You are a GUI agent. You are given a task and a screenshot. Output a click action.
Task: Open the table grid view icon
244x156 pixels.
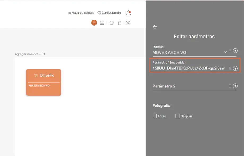point(102,23)
